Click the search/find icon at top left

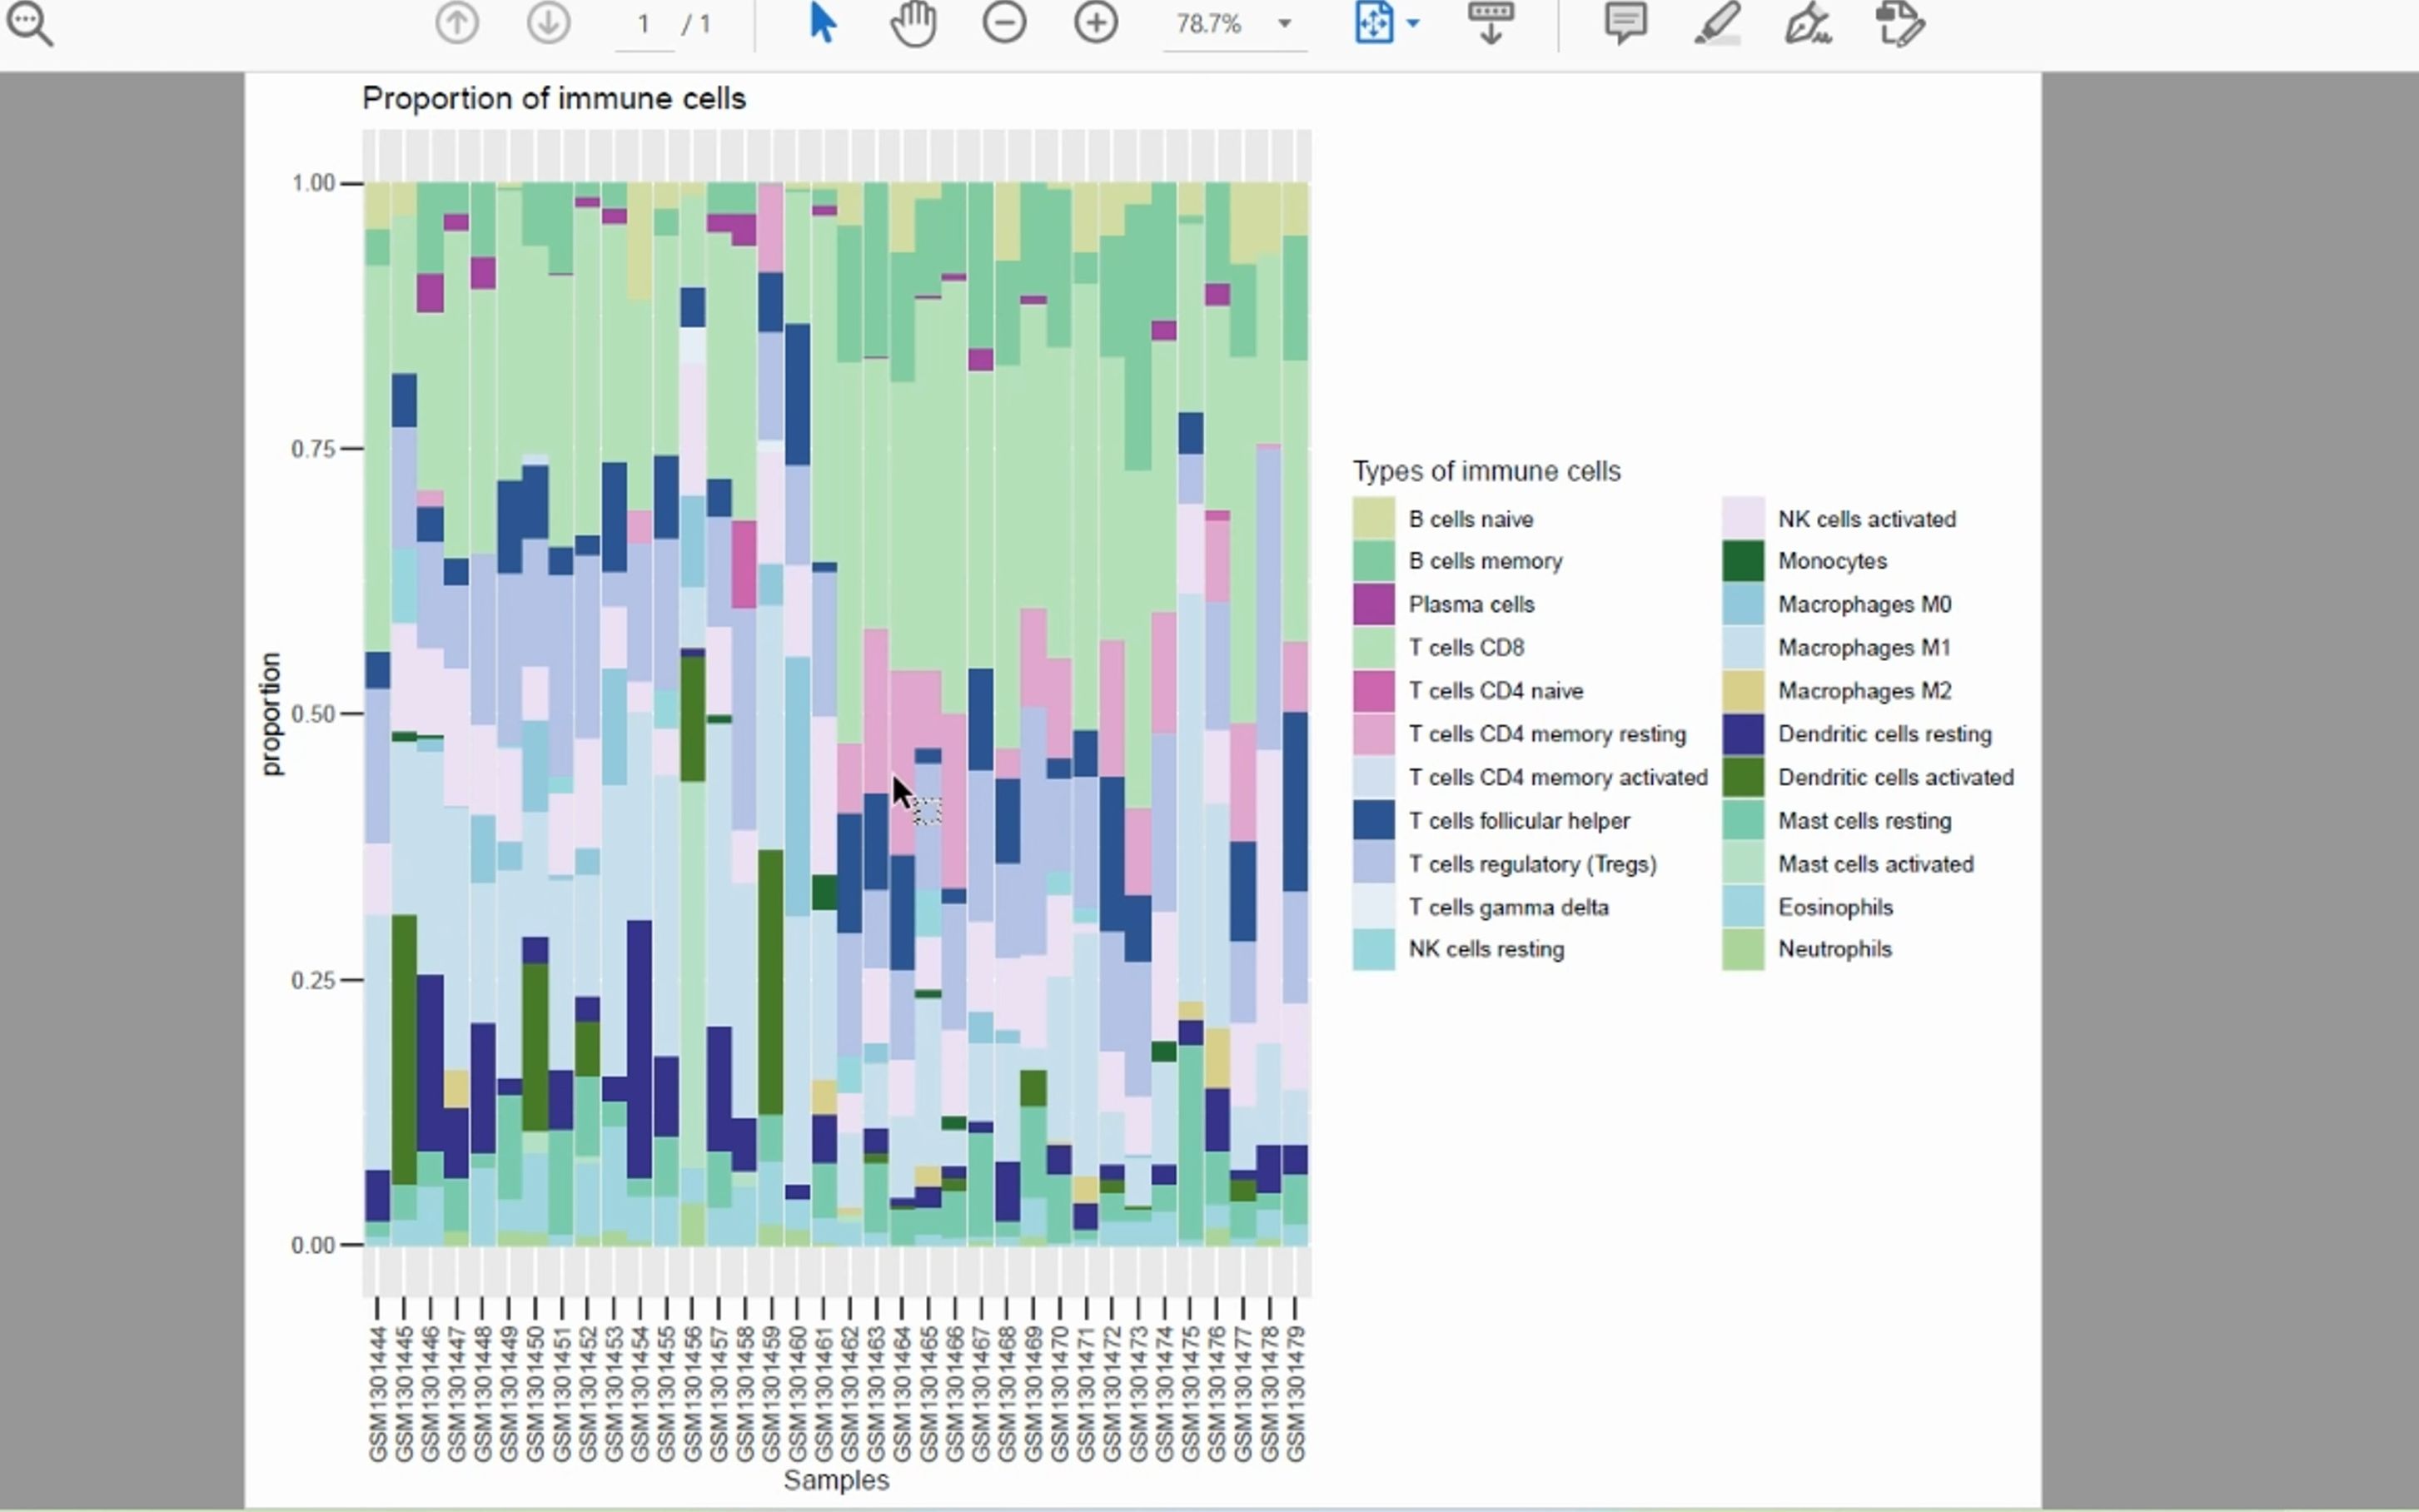click(x=32, y=24)
